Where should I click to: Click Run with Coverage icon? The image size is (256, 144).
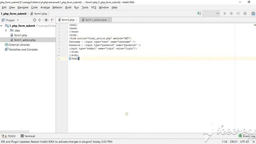[x=238, y=13]
